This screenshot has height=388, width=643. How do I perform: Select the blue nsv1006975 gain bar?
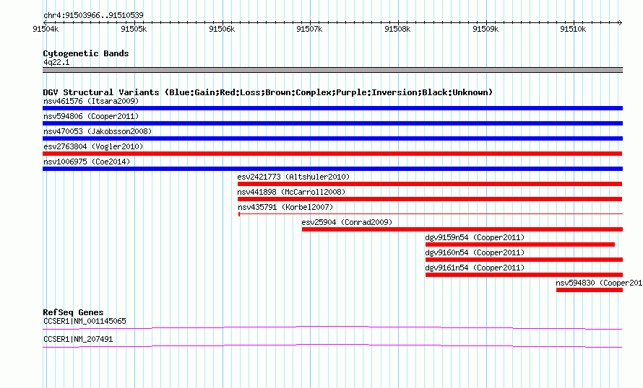[x=332, y=169]
